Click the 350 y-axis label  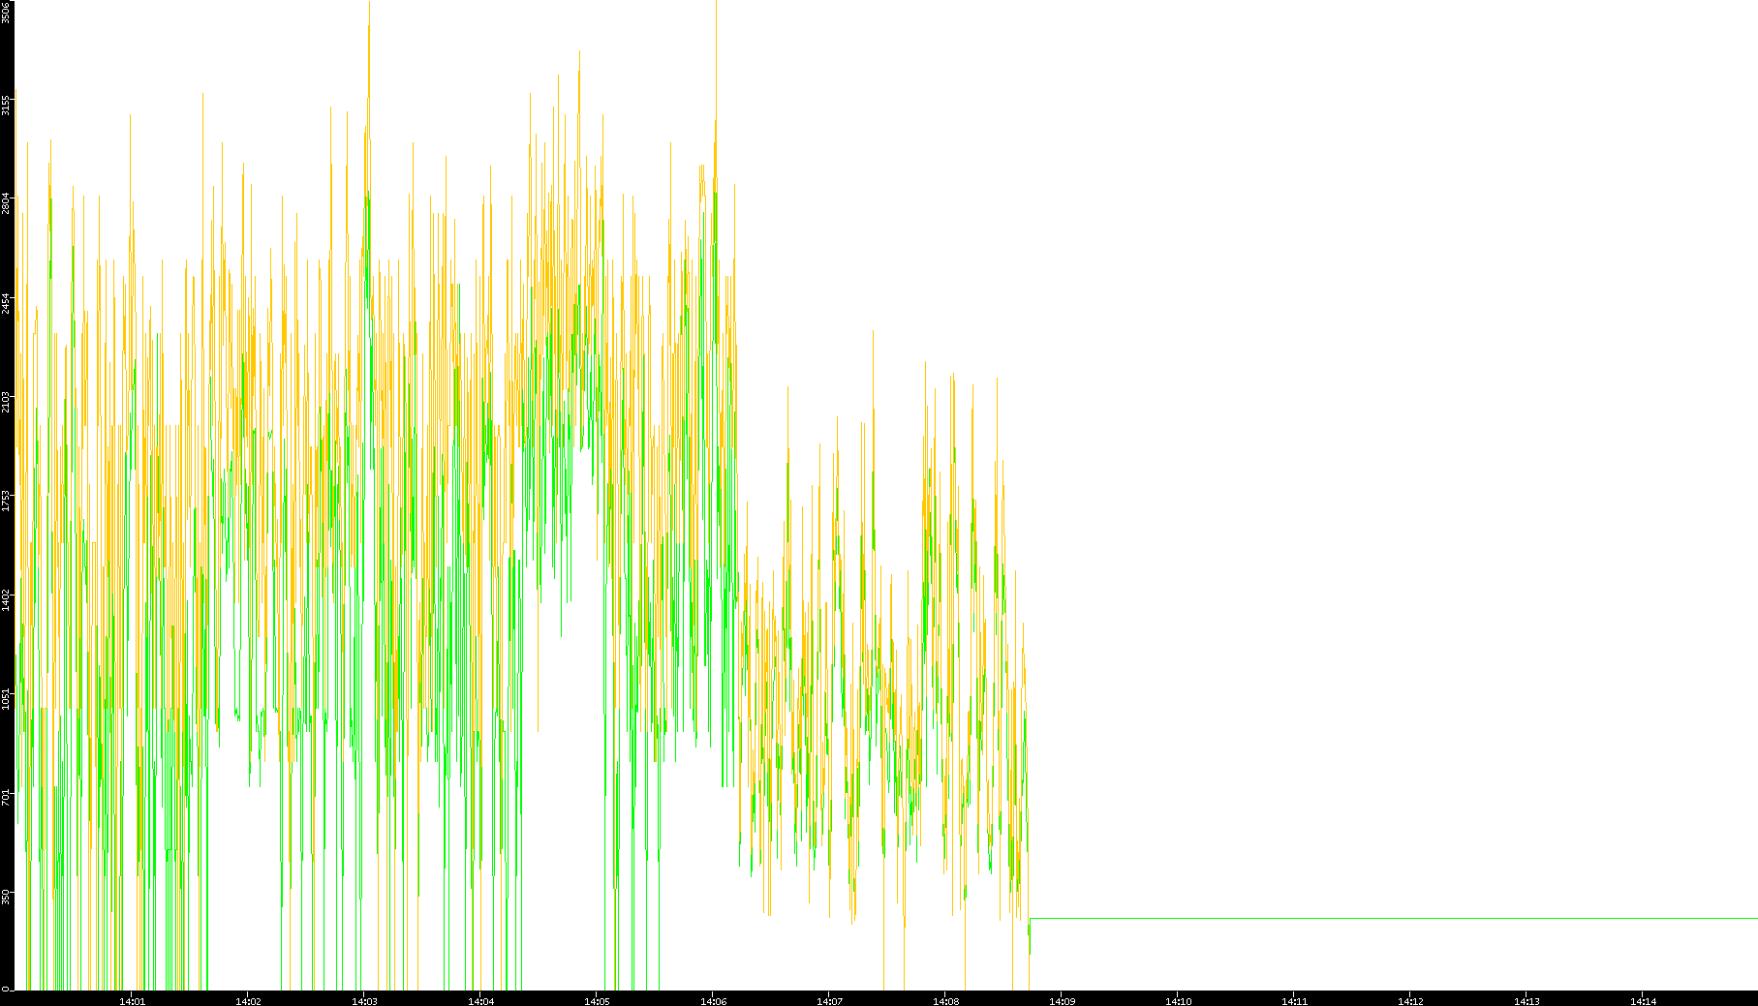click(7, 897)
